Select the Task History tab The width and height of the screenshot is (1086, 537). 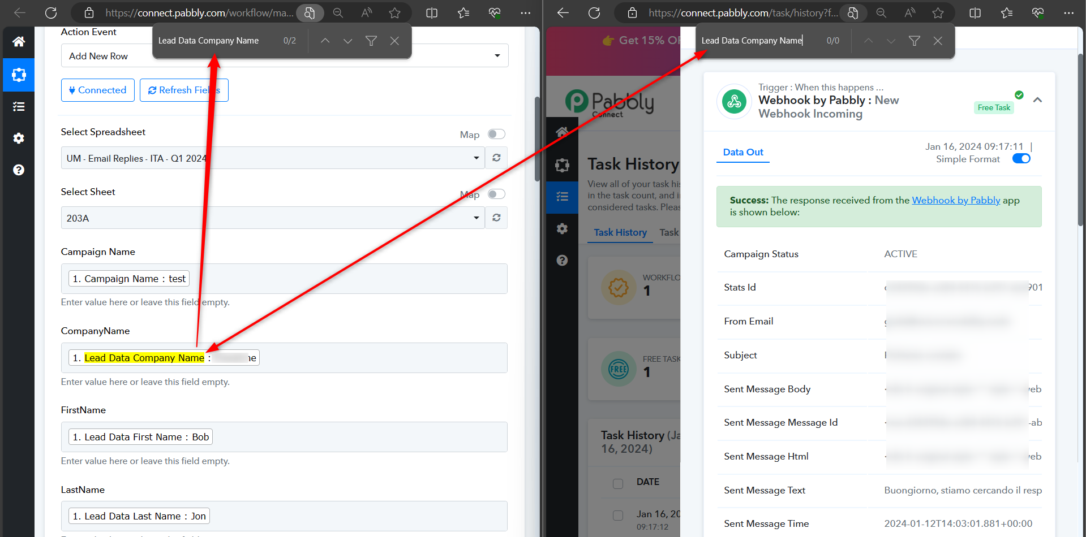pyautogui.click(x=620, y=232)
